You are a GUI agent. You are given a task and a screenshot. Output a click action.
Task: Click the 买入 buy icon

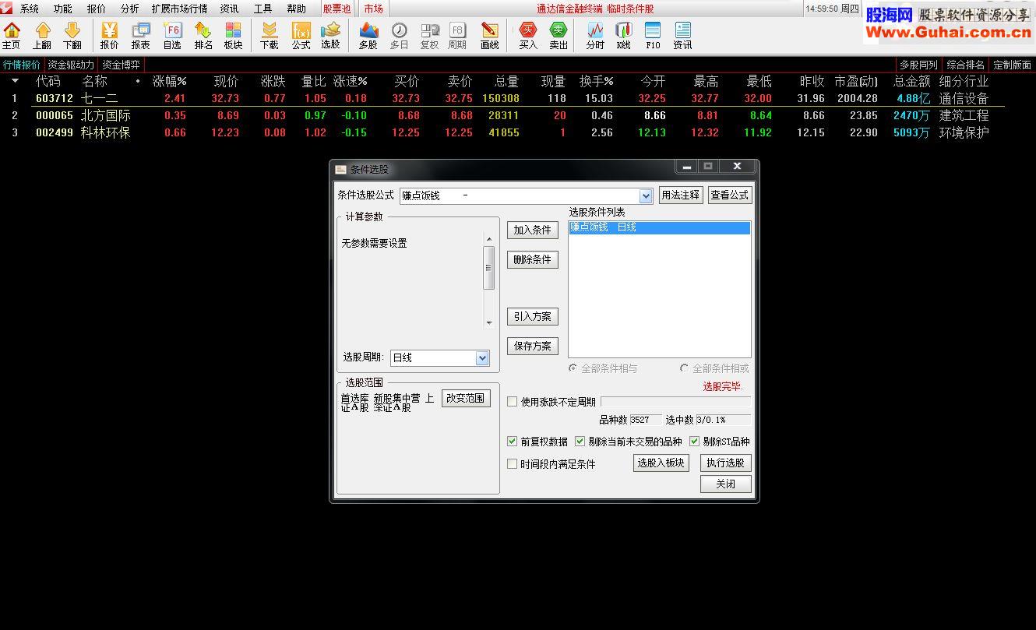coord(528,35)
